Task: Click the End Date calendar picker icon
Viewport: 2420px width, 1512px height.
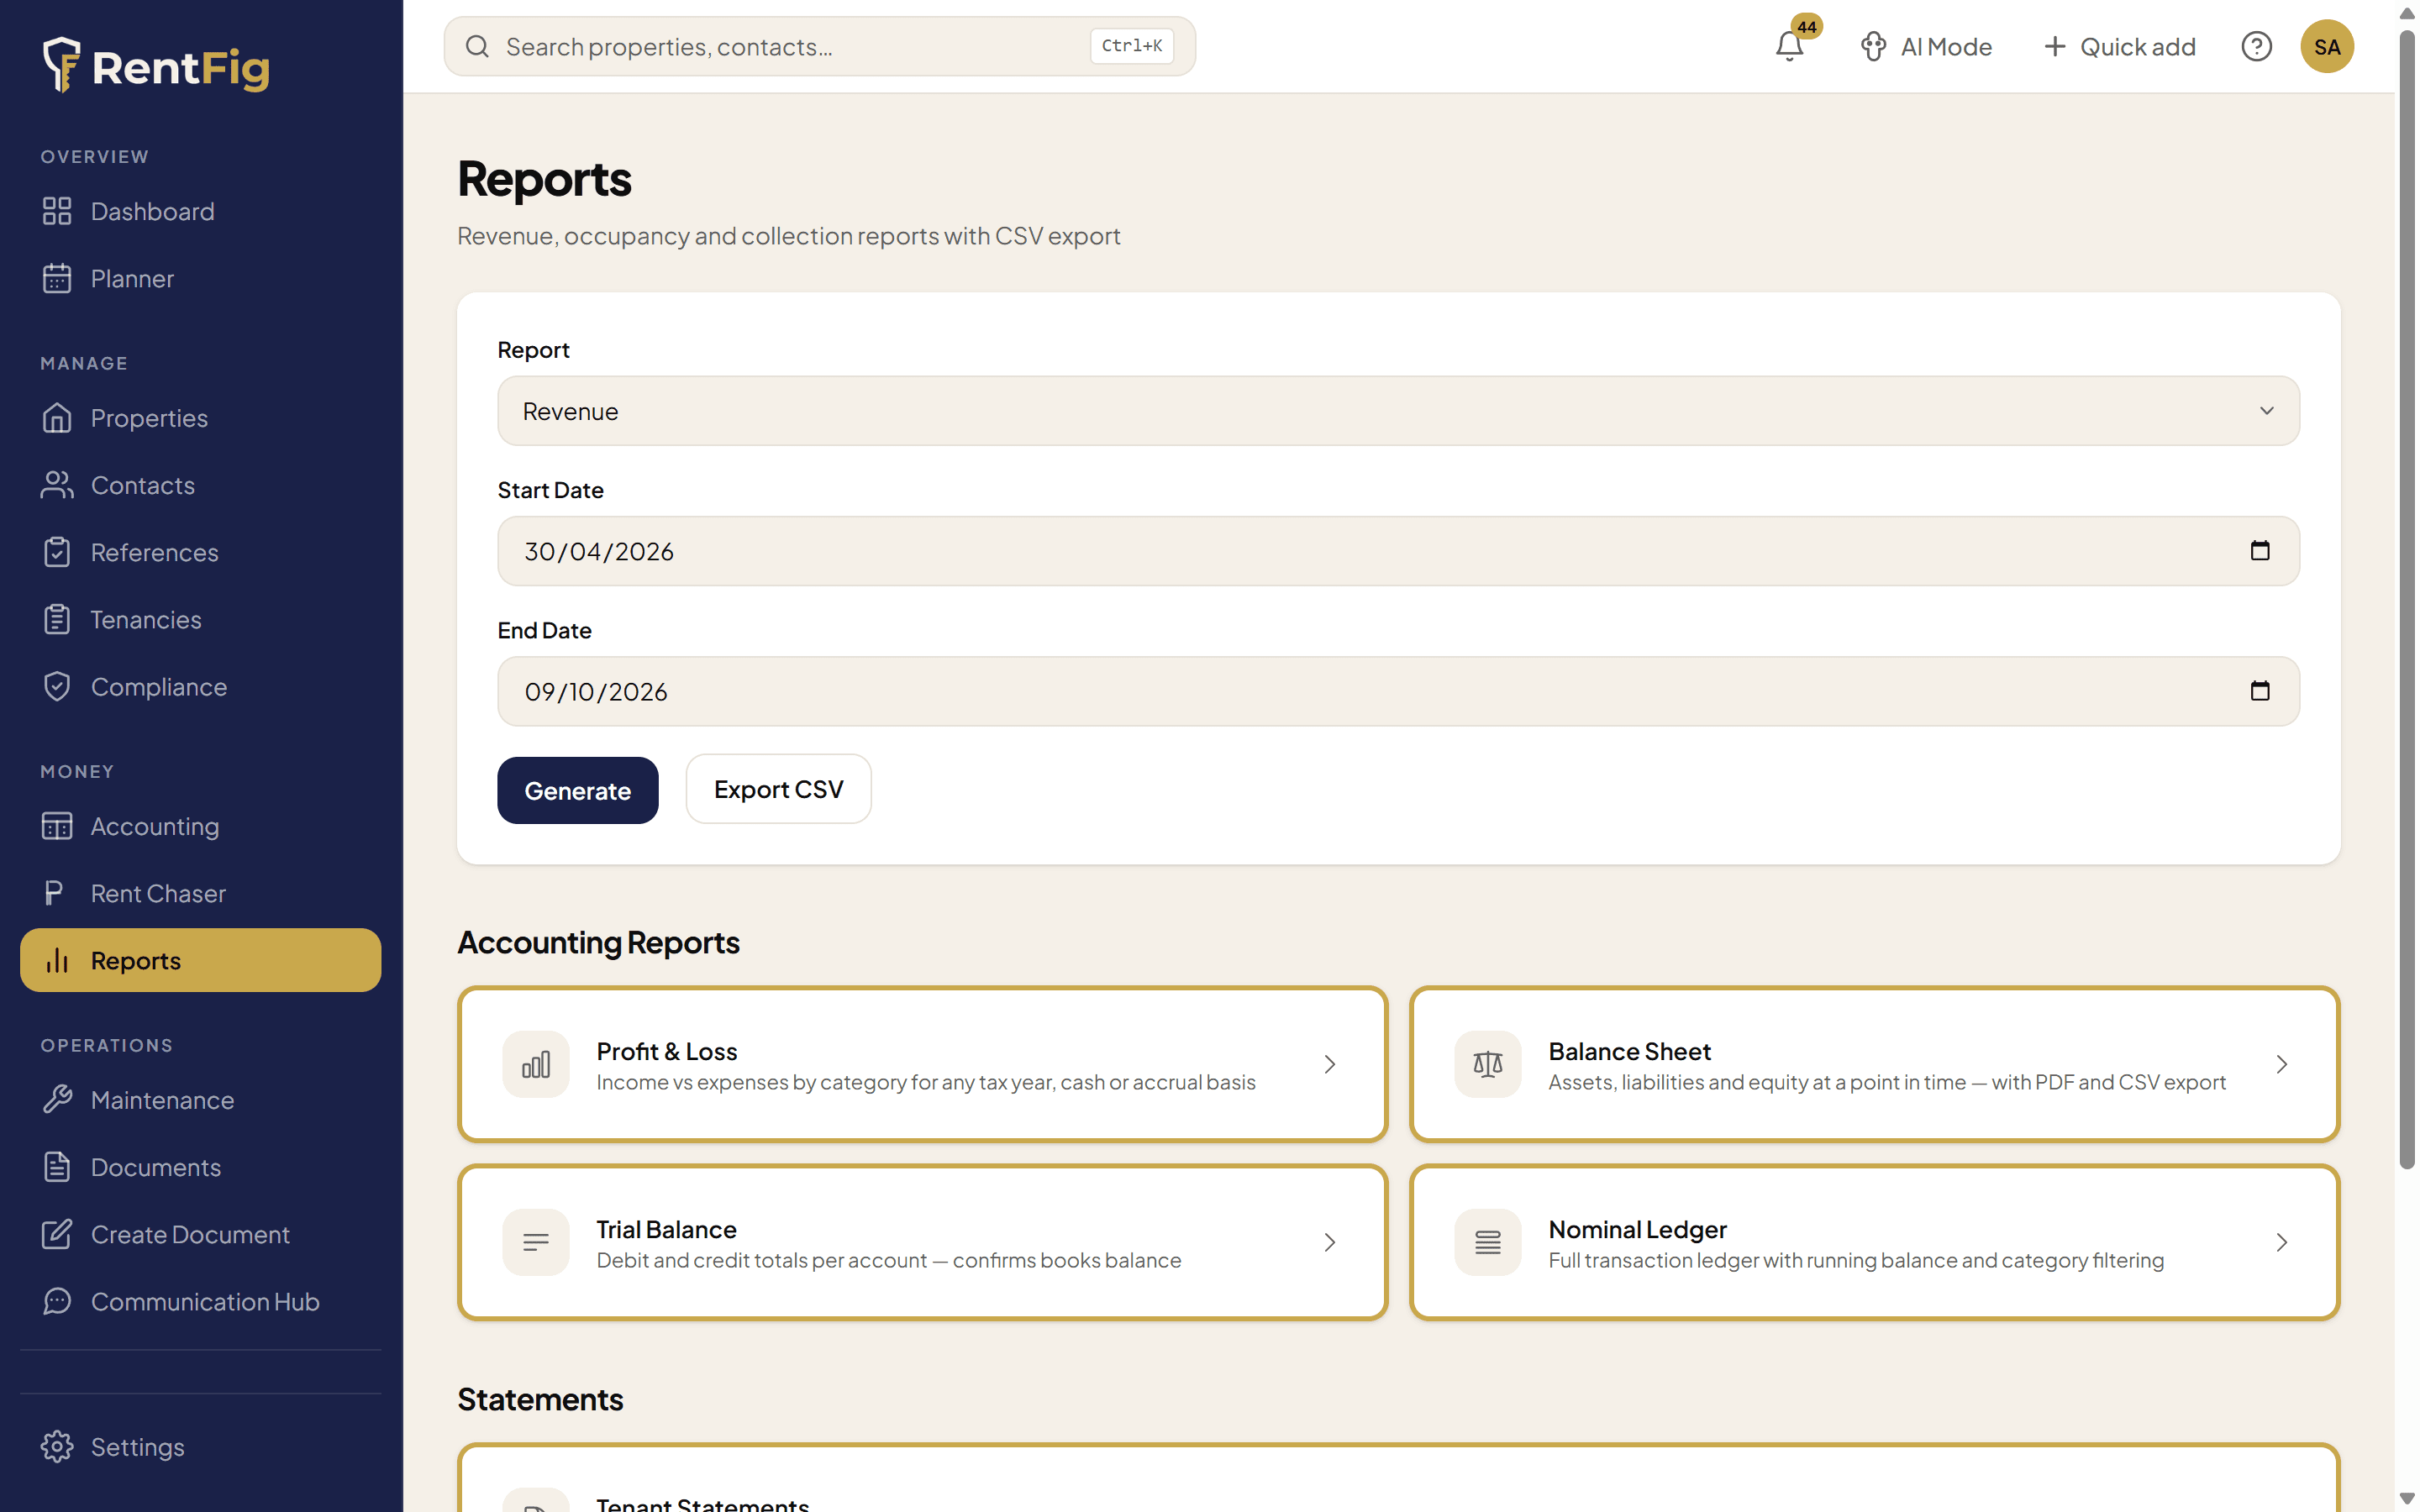Action: pos(2259,691)
